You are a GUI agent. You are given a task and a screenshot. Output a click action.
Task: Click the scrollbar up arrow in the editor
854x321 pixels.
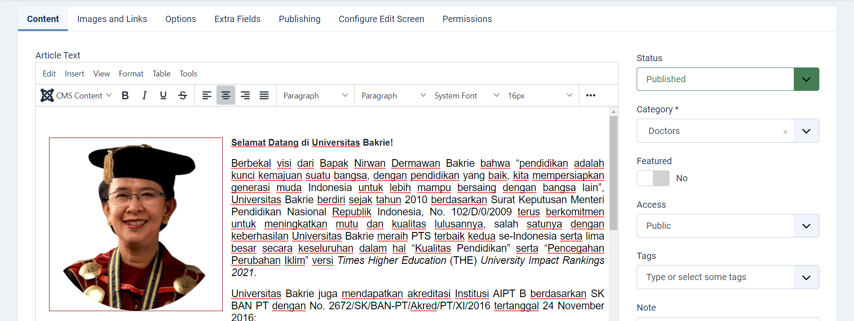tap(613, 111)
